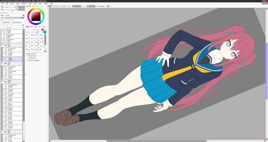Choose the Water brush tool
The width and height of the screenshot is (268, 142).
pyautogui.click(x=41, y=36)
